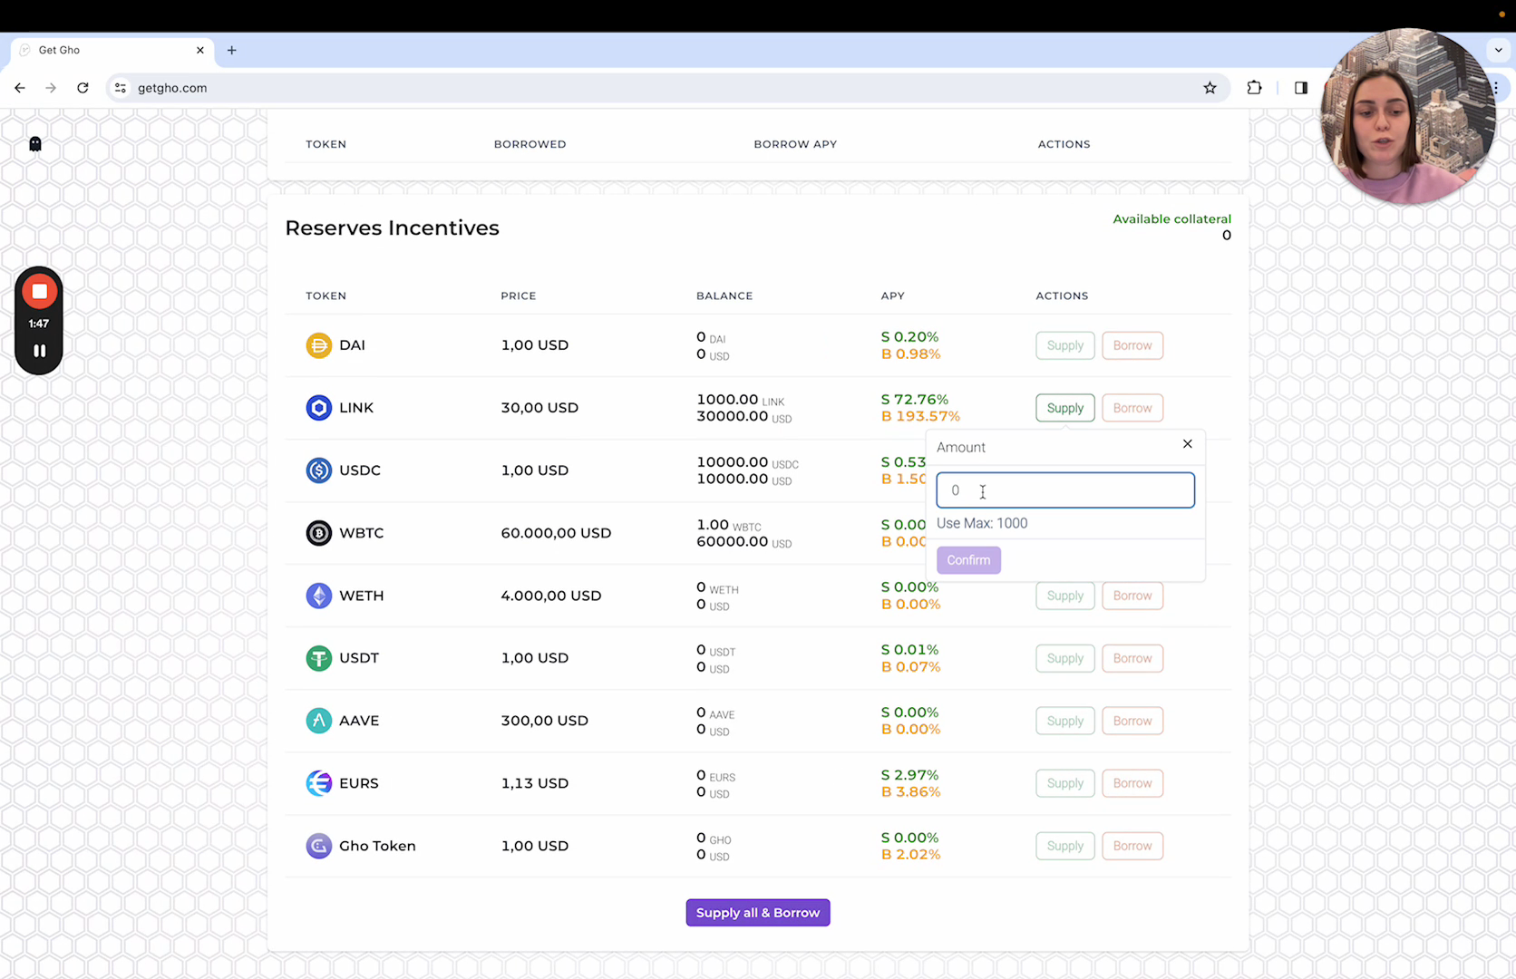Click the USDC token icon
1516x979 pixels.
tap(318, 470)
